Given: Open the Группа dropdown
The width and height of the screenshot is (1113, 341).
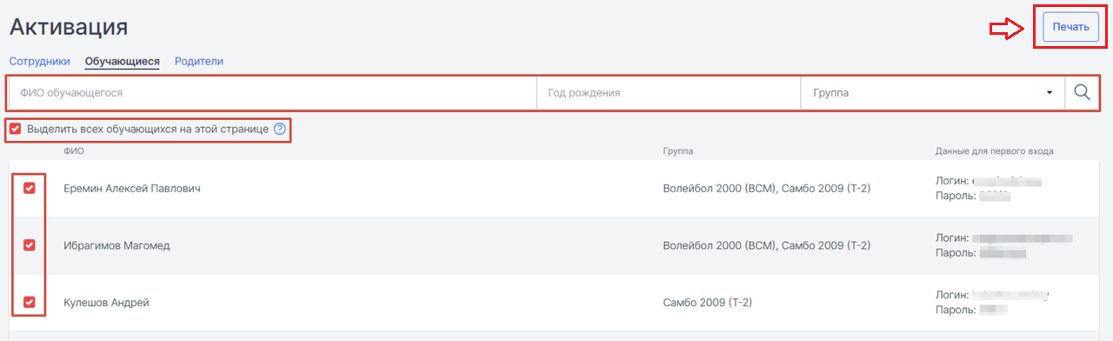Looking at the screenshot, I should [x=932, y=93].
